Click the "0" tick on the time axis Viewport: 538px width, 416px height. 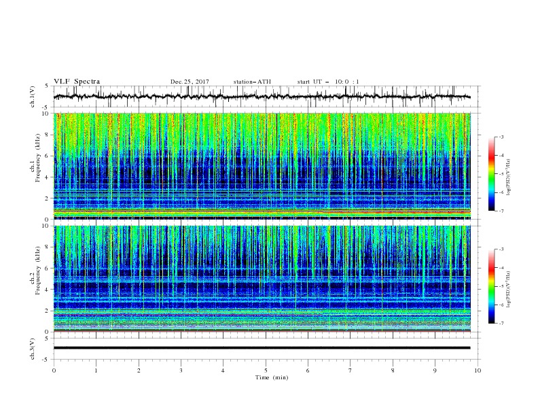pos(54,370)
